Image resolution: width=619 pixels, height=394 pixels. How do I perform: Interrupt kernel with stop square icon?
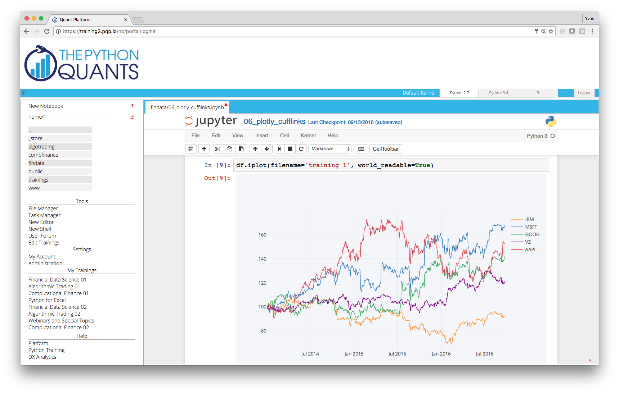coord(290,149)
